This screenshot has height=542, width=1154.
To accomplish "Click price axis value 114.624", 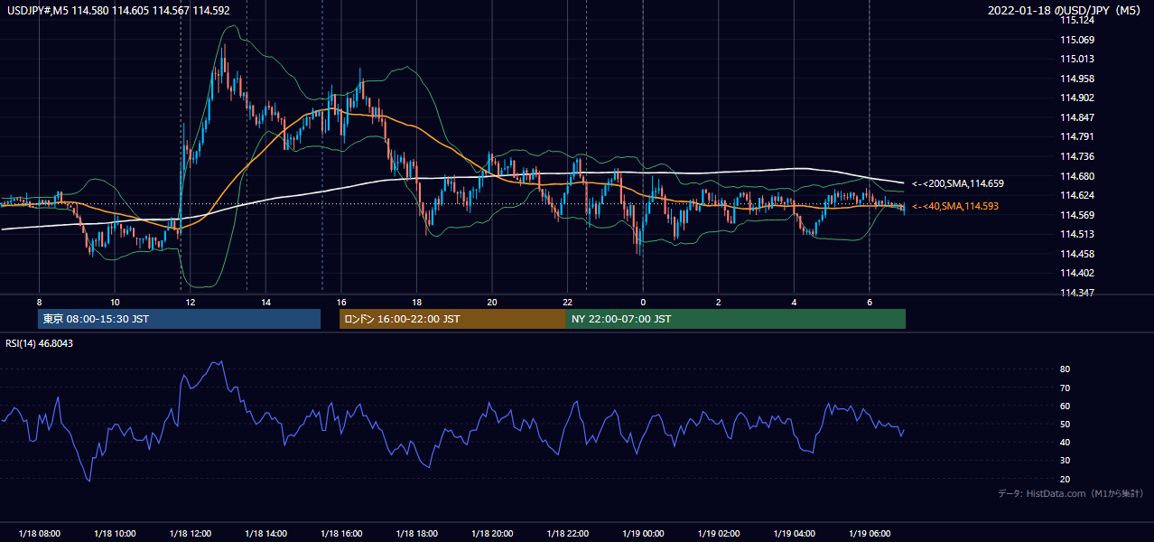I will pos(1076,195).
